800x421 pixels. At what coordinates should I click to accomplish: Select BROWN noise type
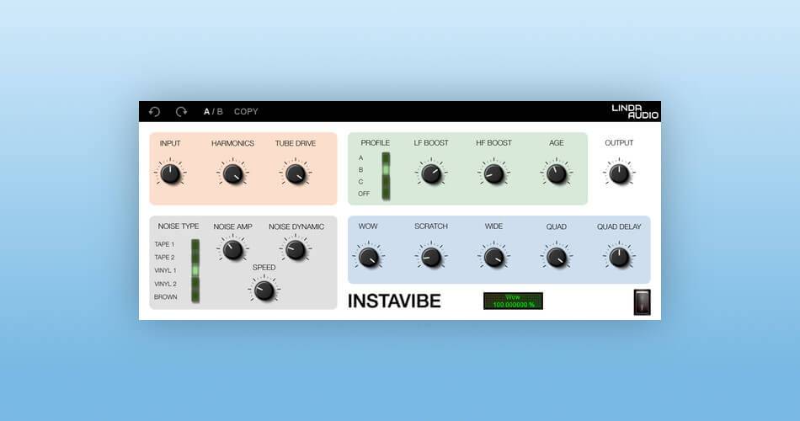166,297
